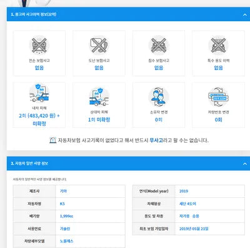
Task: Click the 2019 model year value
Action: [x=184, y=191]
